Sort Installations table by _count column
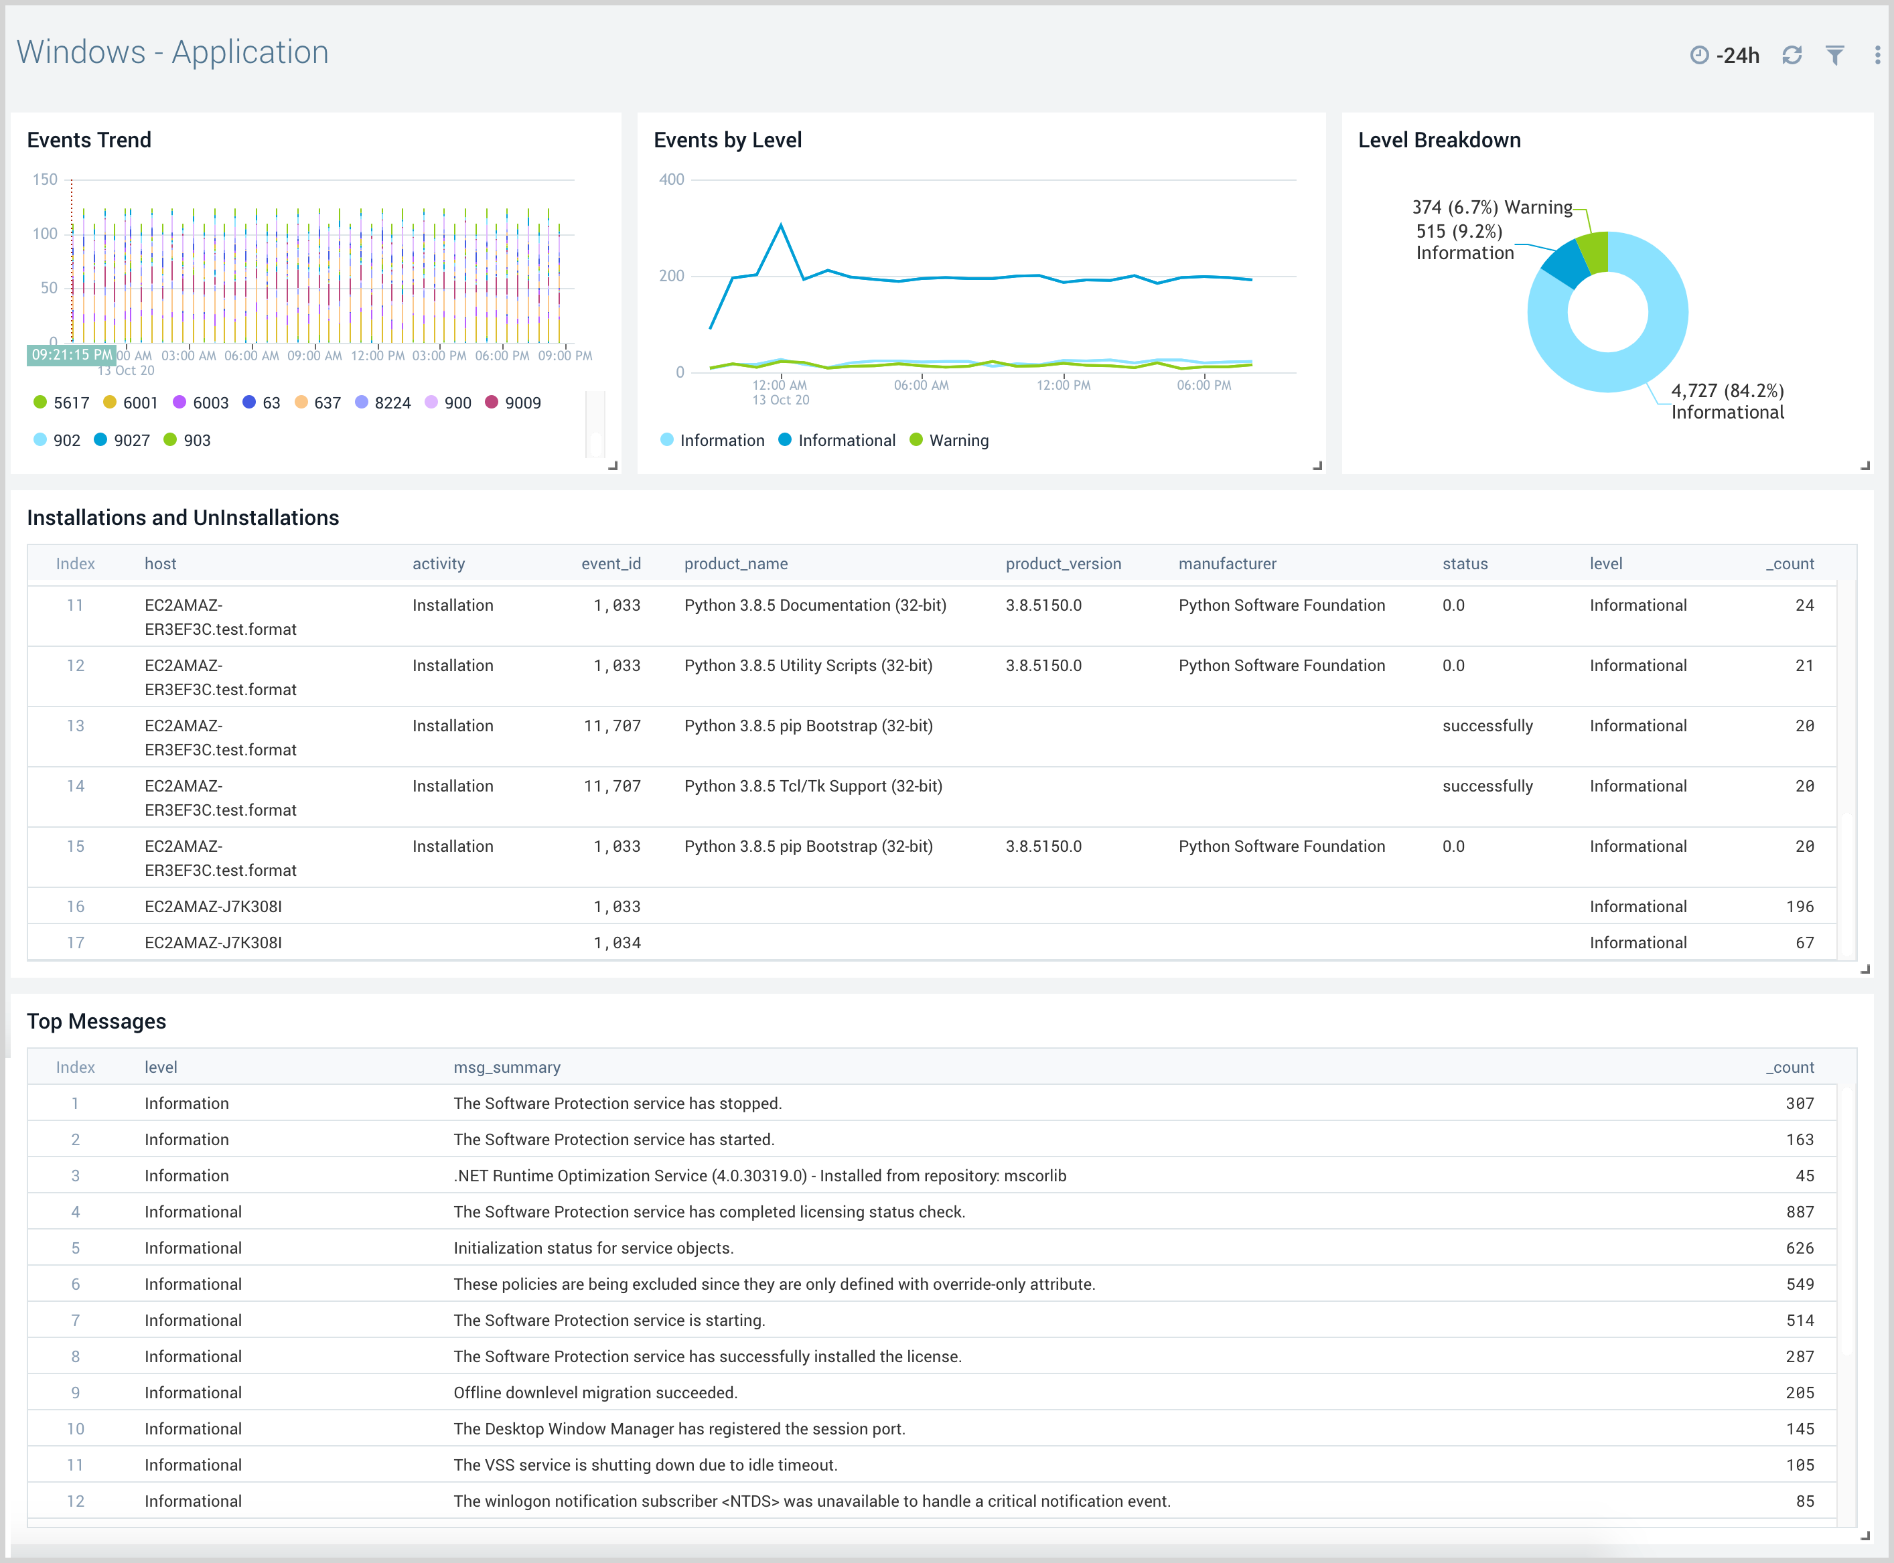 (1790, 564)
